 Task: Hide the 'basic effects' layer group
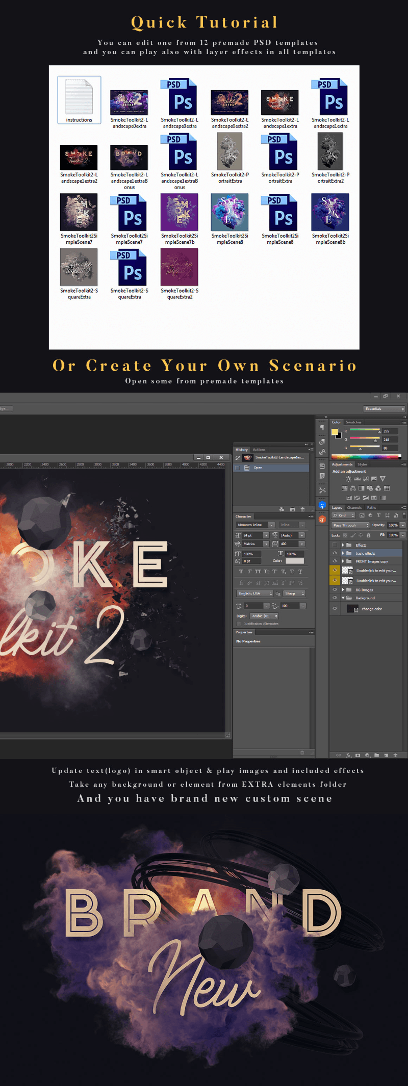tap(335, 553)
